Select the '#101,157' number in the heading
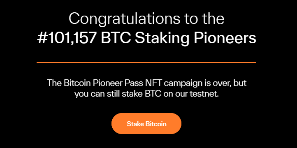Screen dimensions: 297x148 67,38
